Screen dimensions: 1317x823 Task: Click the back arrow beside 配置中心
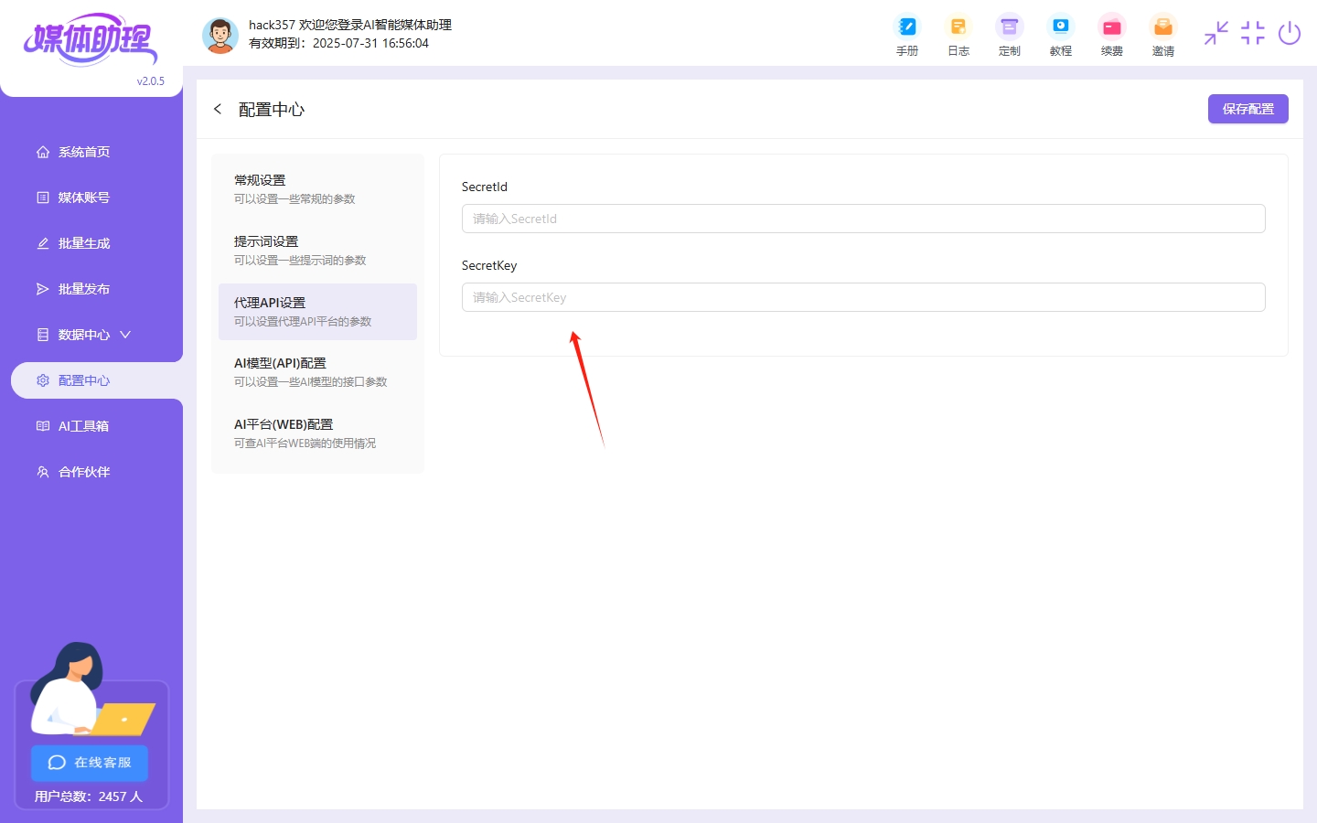tap(218, 108)
